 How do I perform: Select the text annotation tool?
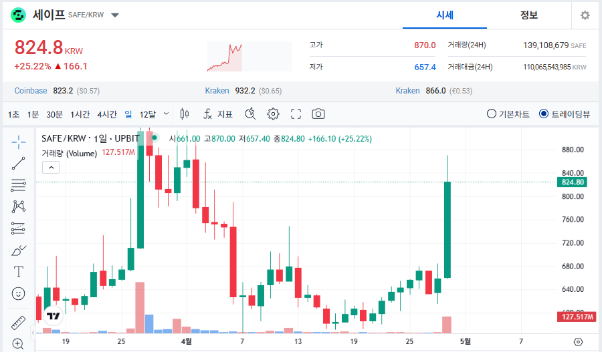pyautogui.click(x=19, y=271)
